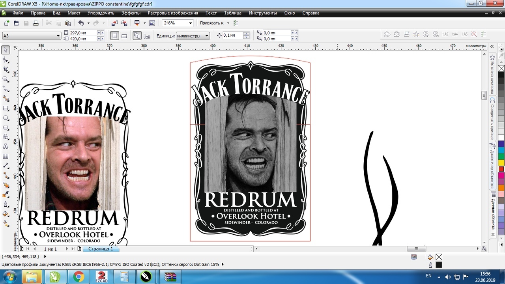The width and height of the screenshot is (505, 284).
Task: Select the Table tool
Action: (x=6, y=156)
